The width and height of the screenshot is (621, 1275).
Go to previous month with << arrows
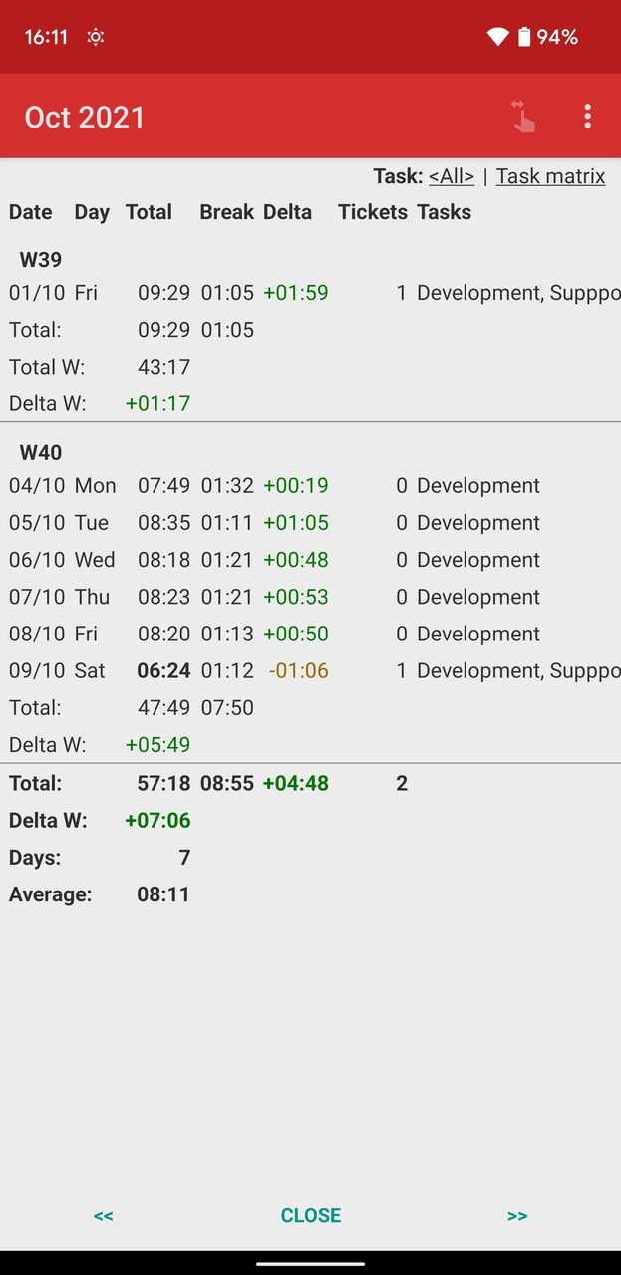[103, 1215]
